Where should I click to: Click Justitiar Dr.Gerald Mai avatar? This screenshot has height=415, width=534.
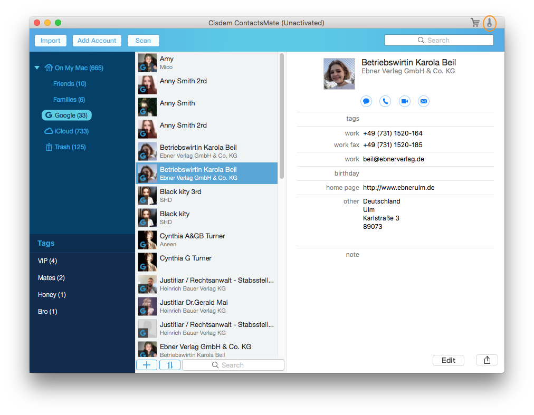click(x=147, y=306)
